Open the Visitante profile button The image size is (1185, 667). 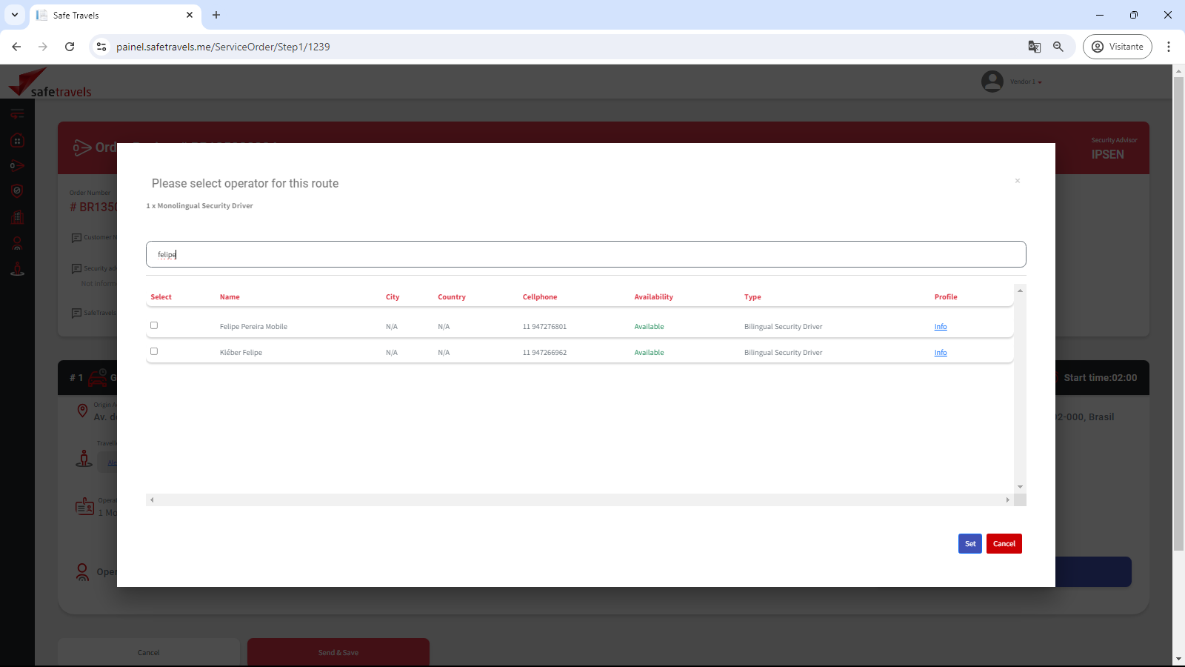pyautogui.click(x=1117, y=47)
